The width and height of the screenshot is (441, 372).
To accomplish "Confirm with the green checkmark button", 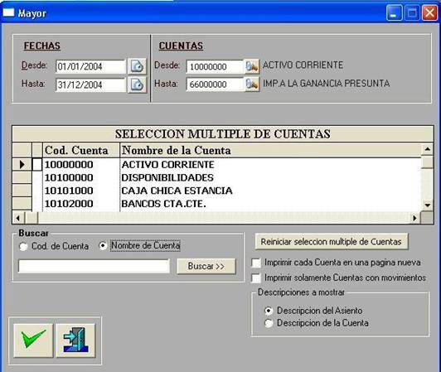I will 33,341.
